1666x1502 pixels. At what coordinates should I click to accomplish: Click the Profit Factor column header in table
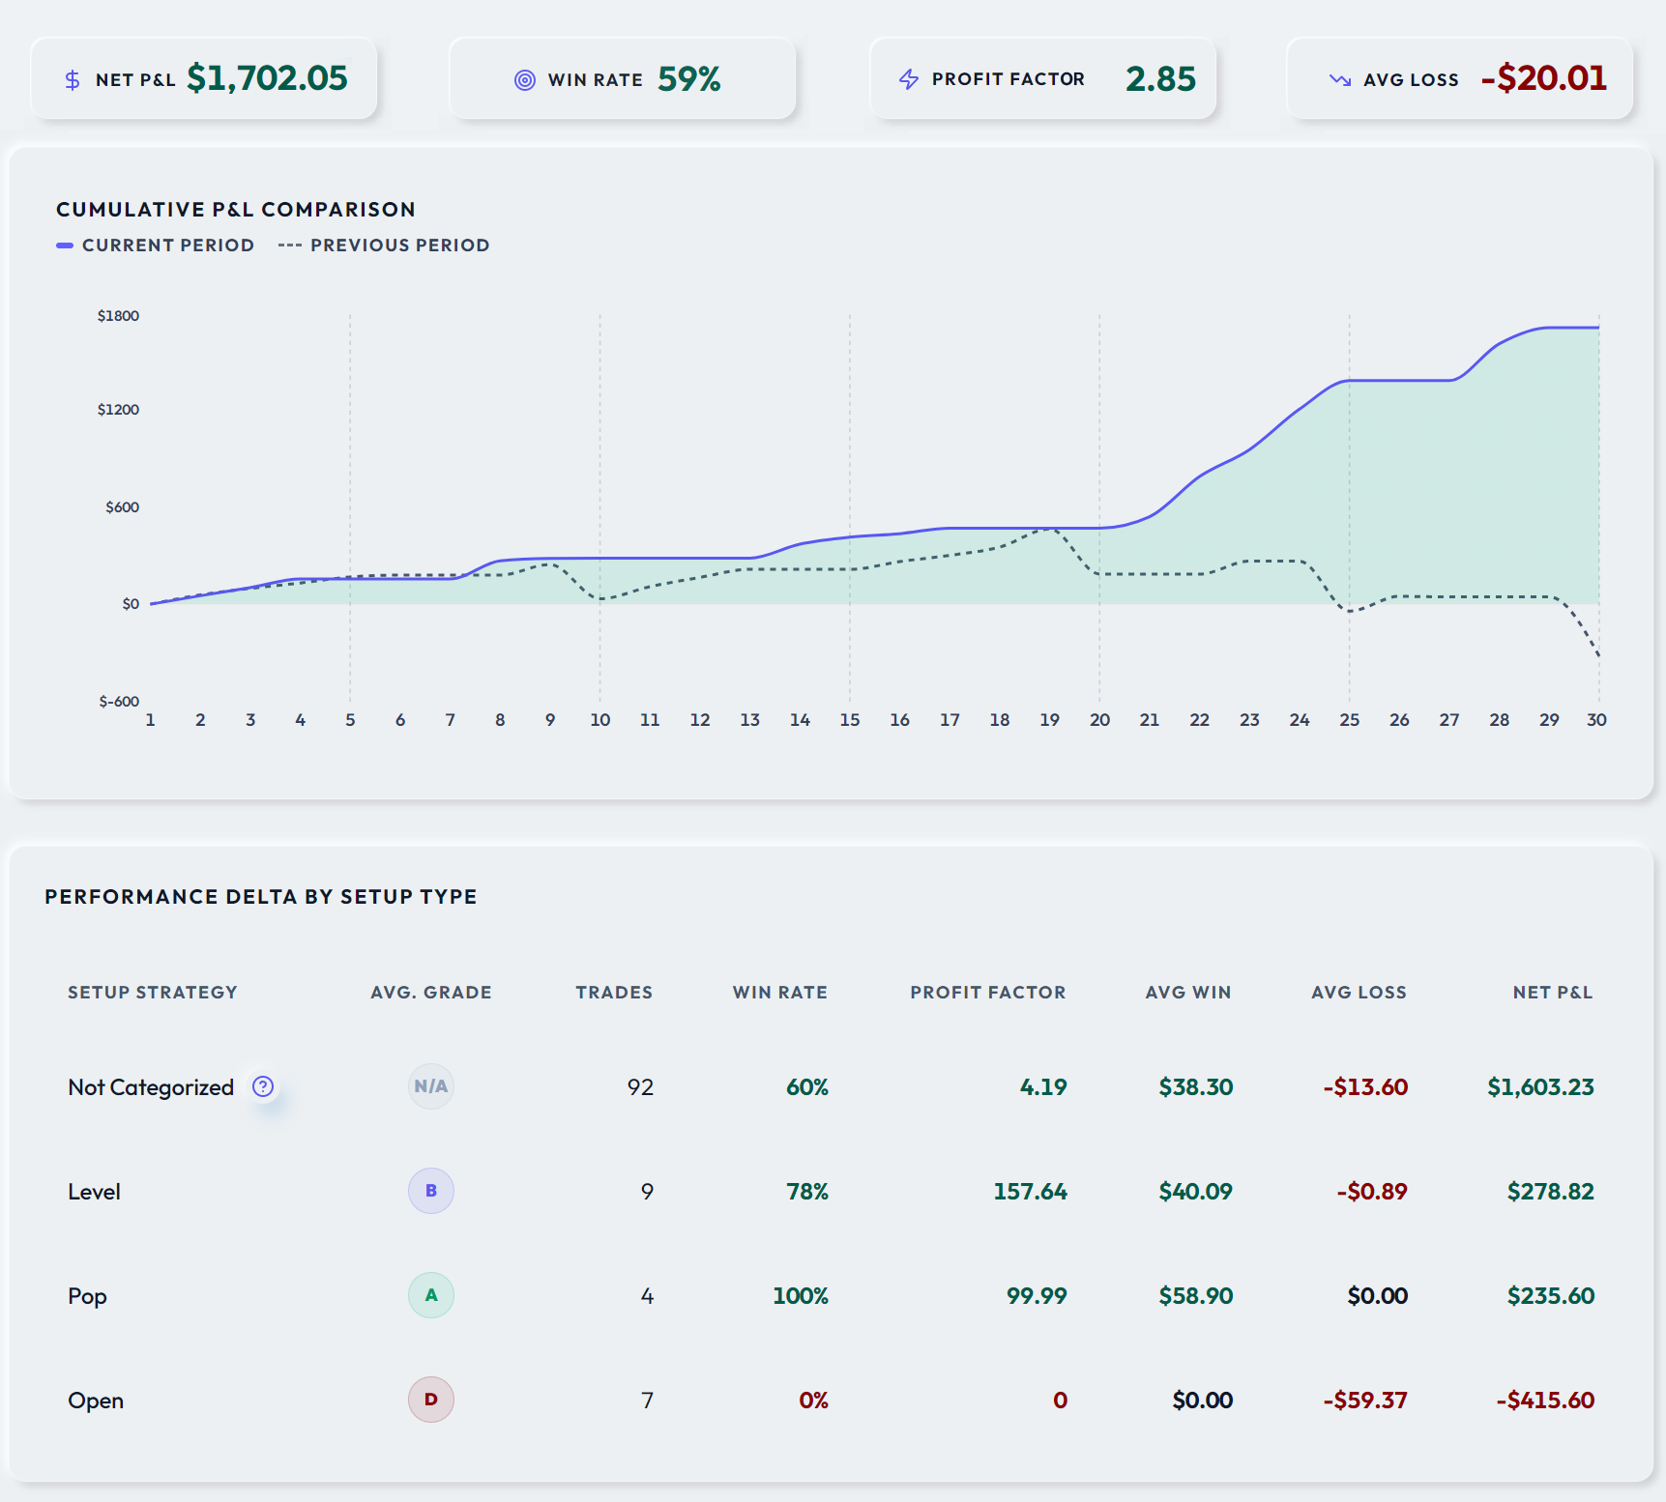click(988, 993)
